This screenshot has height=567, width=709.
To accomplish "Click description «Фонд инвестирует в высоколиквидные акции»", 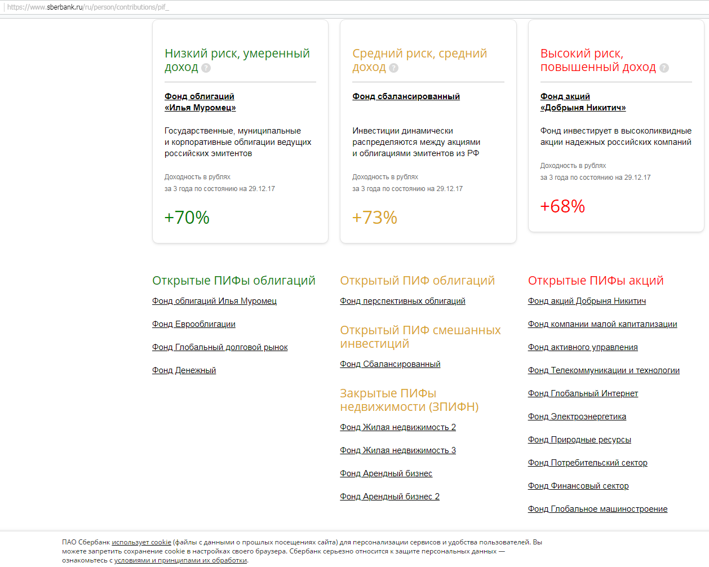I will click(616, 136).
